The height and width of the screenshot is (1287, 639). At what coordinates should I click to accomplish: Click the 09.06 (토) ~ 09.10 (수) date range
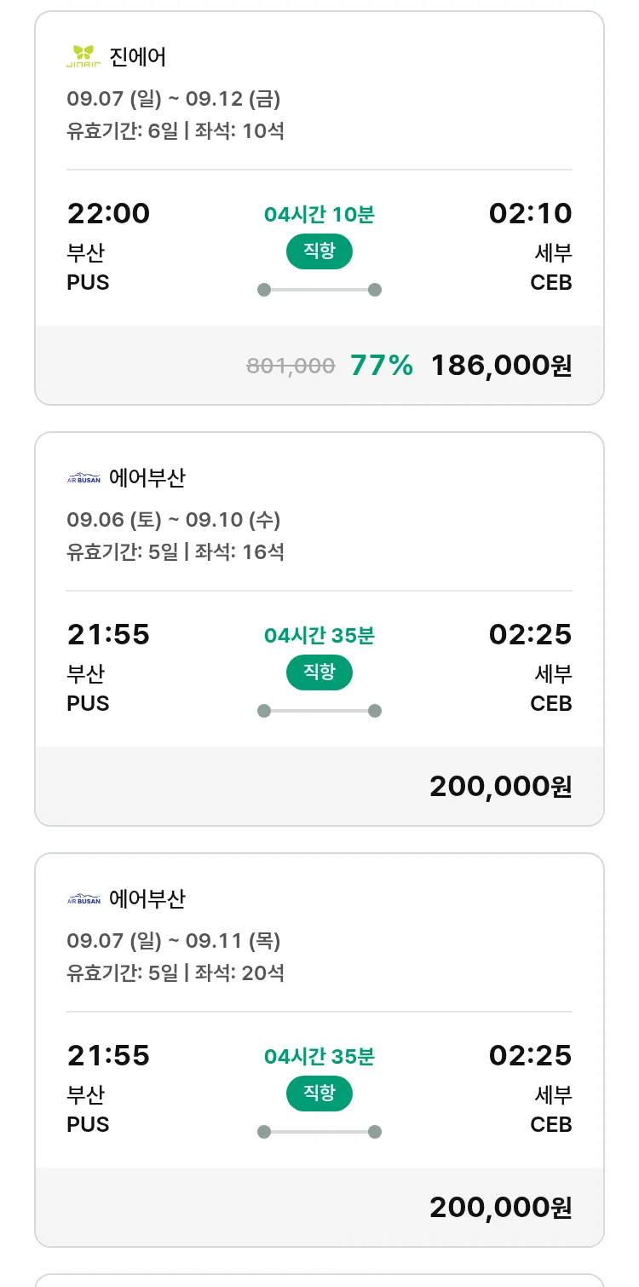coord(174,520)
